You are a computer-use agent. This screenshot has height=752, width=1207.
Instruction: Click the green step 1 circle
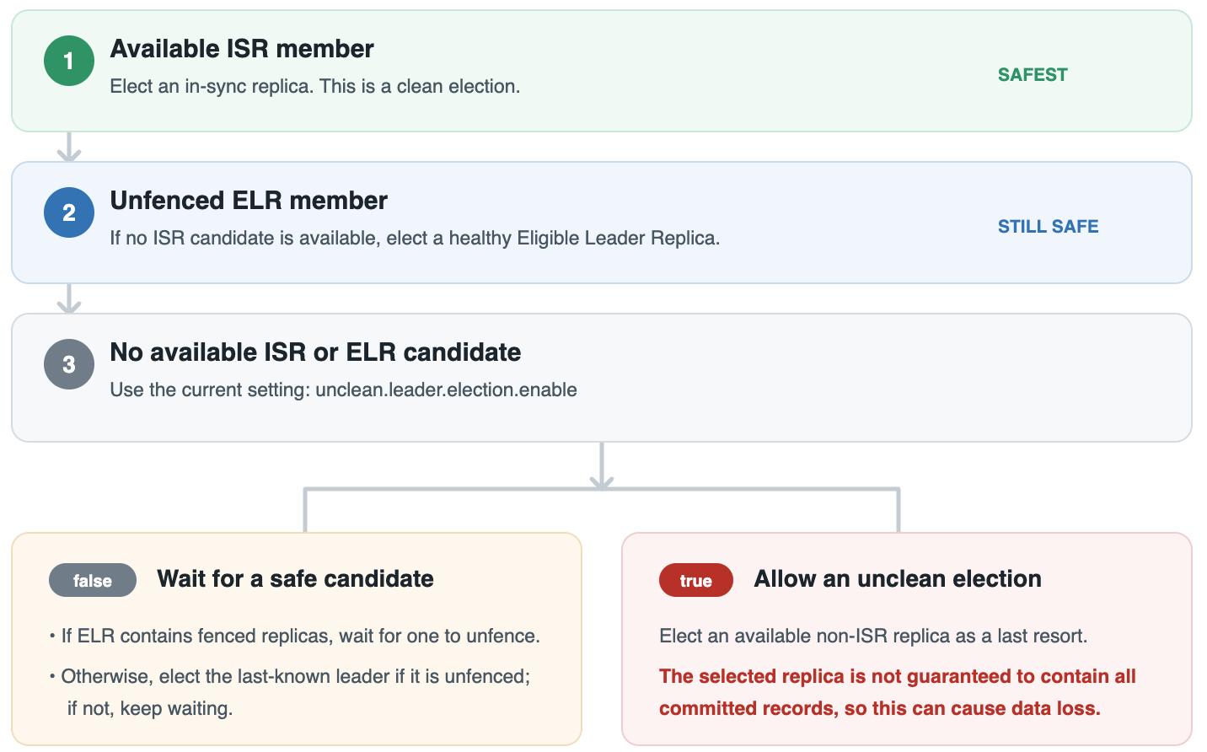click(x=69, y=61)
